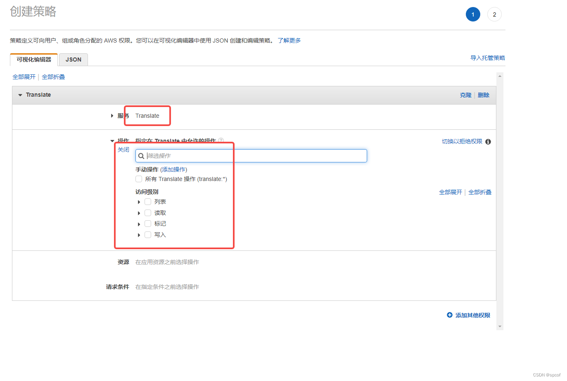Click 在应用资源之前选择操作 text
This screenshot has height=381, width=567.
coord(167,262)
